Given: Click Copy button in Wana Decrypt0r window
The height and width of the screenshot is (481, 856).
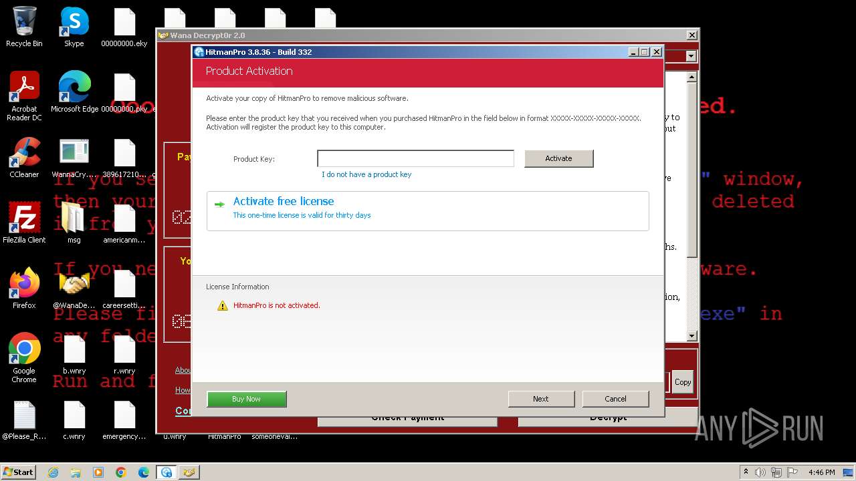Looking at the screenshot, I should coord(683,382).
